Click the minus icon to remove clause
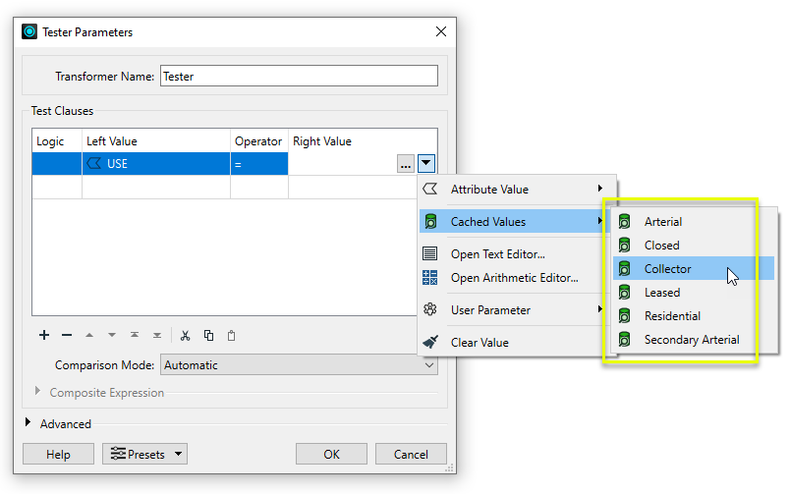This screenshot has width=790, height=494. [x=67, y=335]
